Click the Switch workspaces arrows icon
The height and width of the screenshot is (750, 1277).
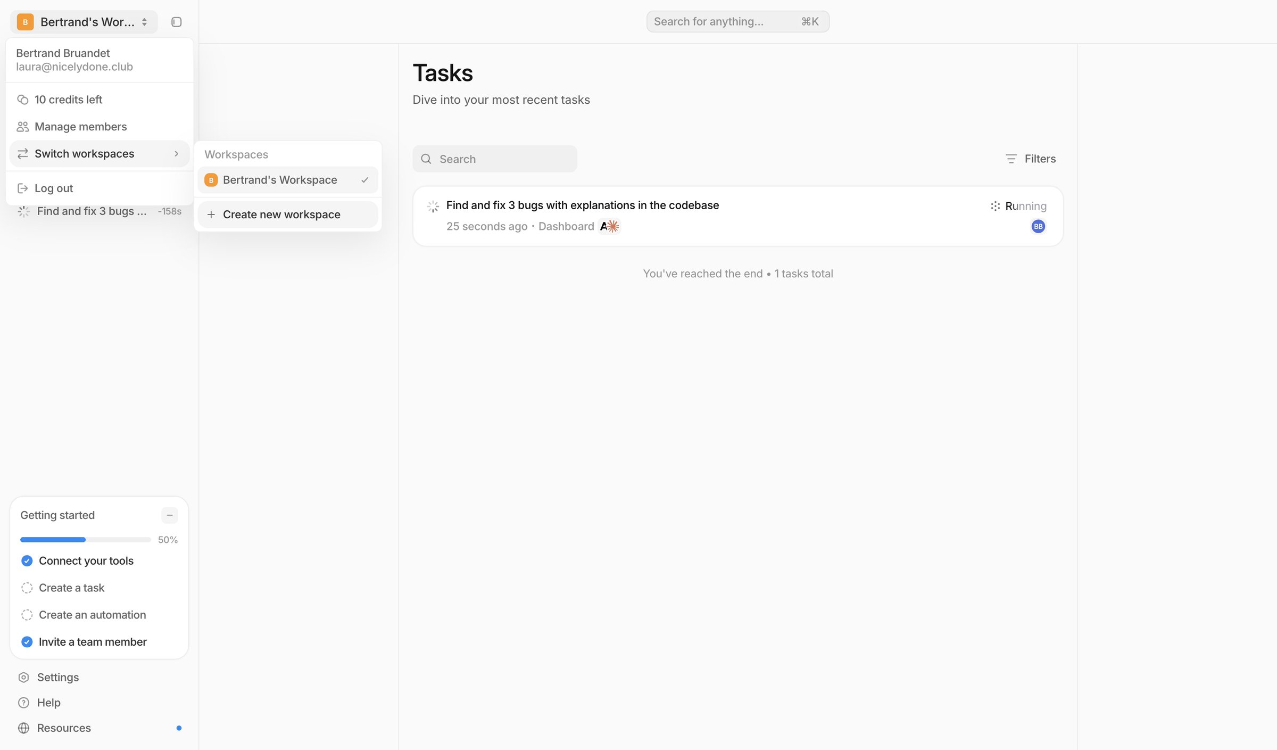(22, 154)
